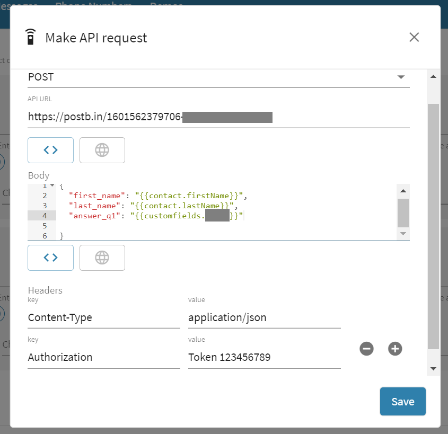Select the Authorization header key field
This screenshot has width=448, height=434.
pos(103,357)
